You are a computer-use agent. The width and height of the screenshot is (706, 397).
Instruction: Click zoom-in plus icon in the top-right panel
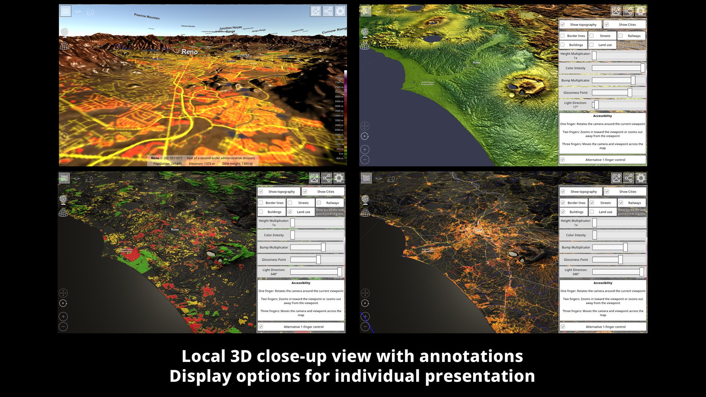click(x=365, y=150)
